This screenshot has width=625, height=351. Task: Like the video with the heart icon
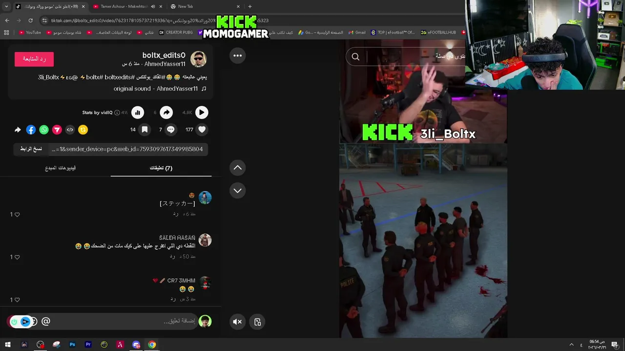(202, 130)
